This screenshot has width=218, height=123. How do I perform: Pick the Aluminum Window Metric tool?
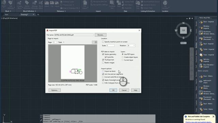coord(207,93)
